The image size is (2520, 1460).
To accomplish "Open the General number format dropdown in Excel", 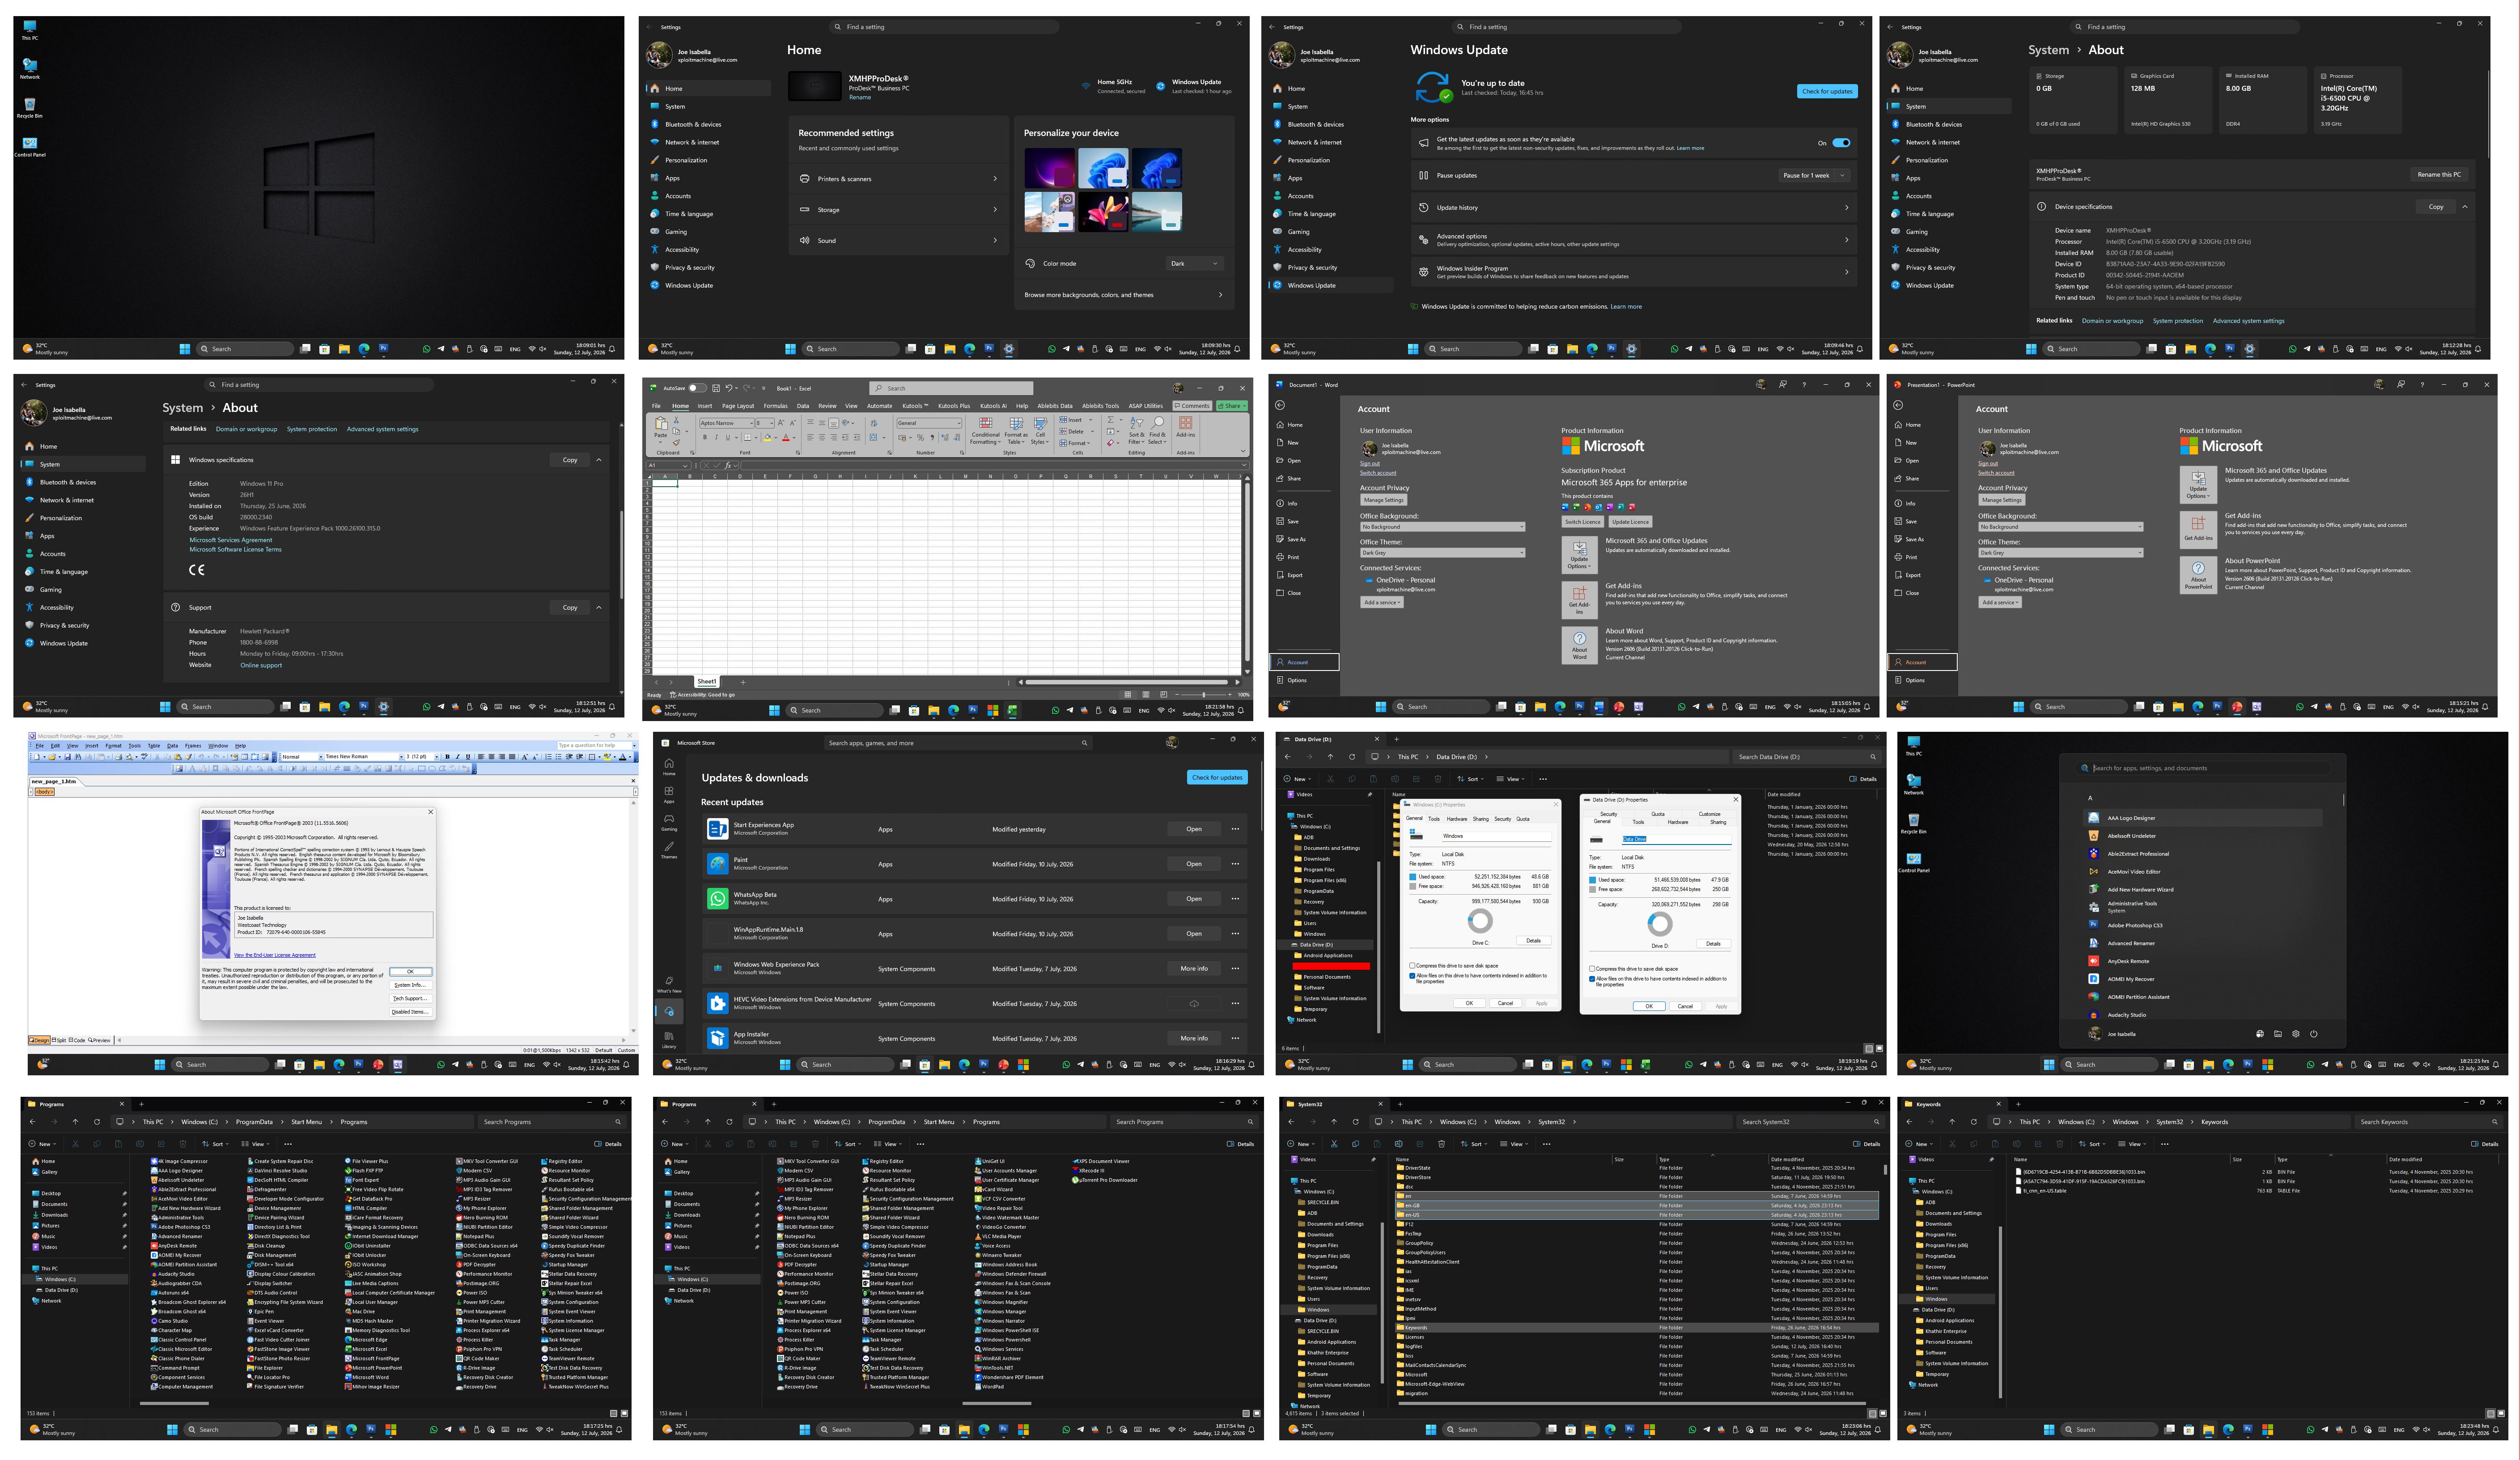I will 929,423.
